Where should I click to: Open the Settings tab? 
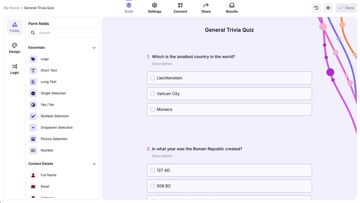click(154, 8)
